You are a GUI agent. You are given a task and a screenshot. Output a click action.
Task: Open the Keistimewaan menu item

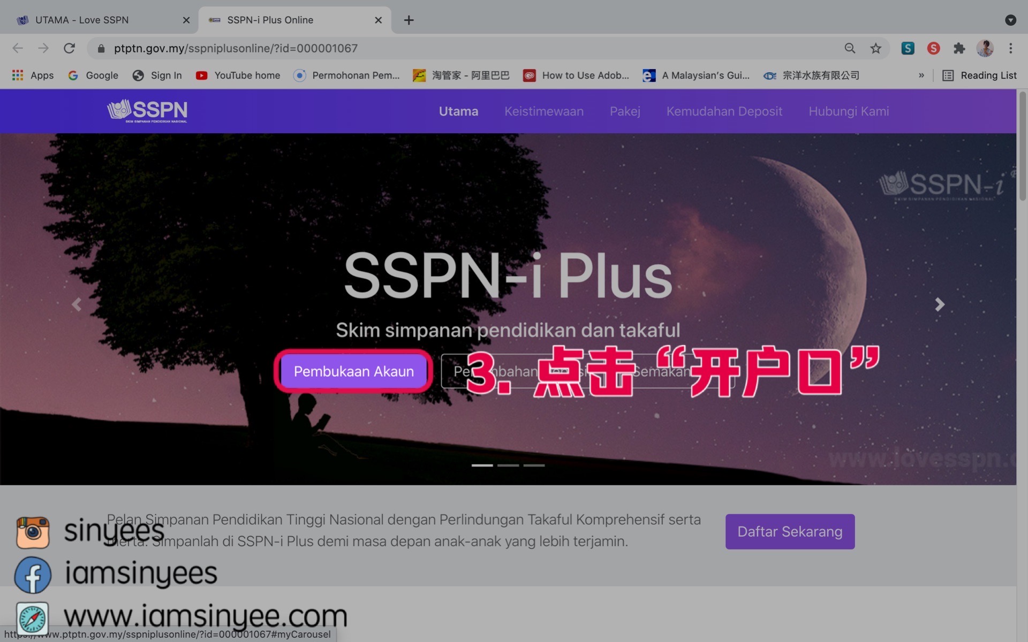pyautogui.click(x=543, y=111)
